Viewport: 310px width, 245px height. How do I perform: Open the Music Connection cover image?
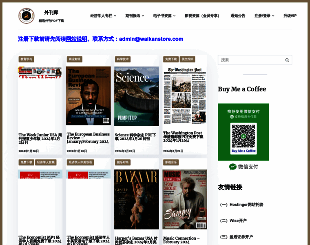[x=185, y=199]
